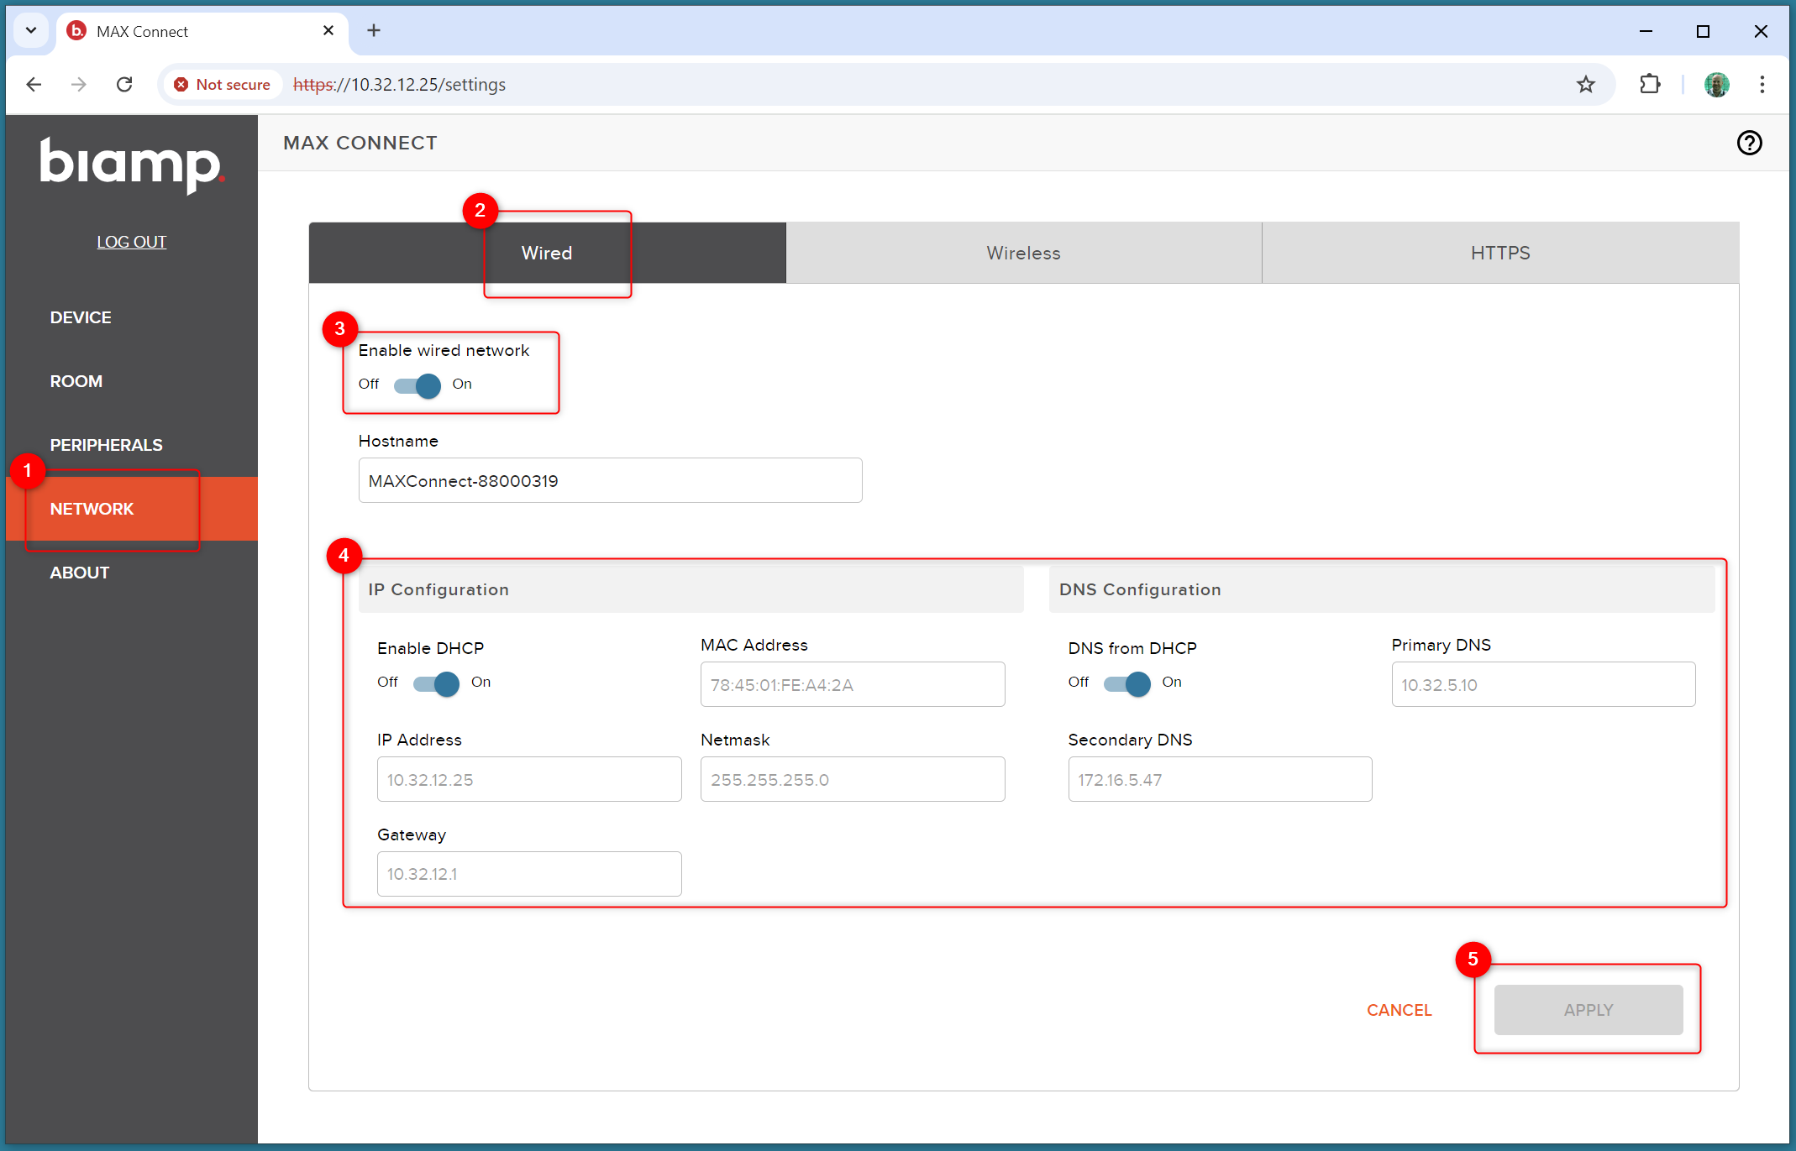Click the Secondary DNS field
The height and width of the screenshot is (1151, 1796).
tap(1220, 779)
